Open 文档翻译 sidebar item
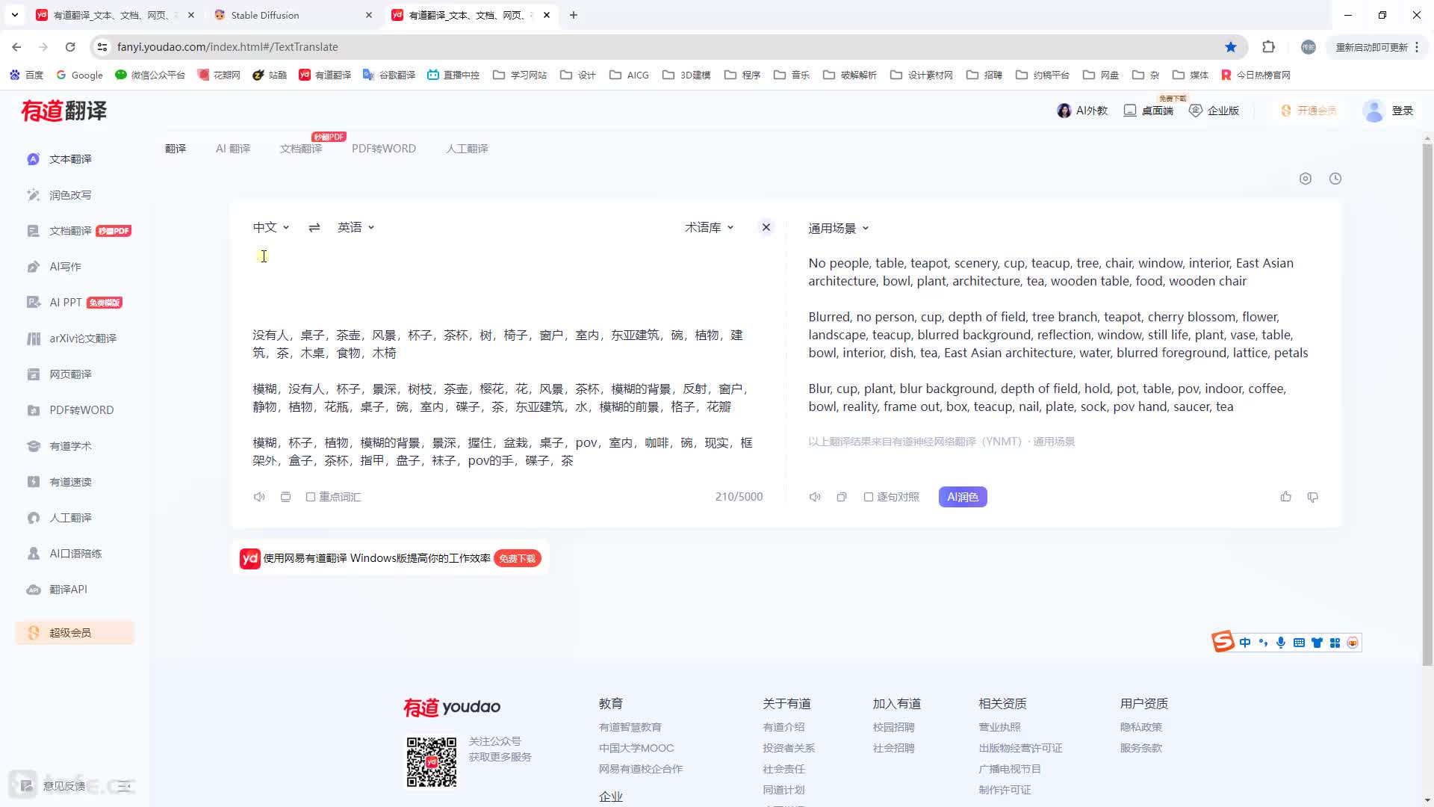1434x807 pixels. point(78,231)
